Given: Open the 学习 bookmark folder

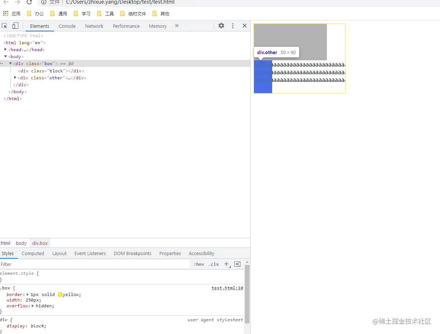Looking at the screenshot, I should 82,14.
